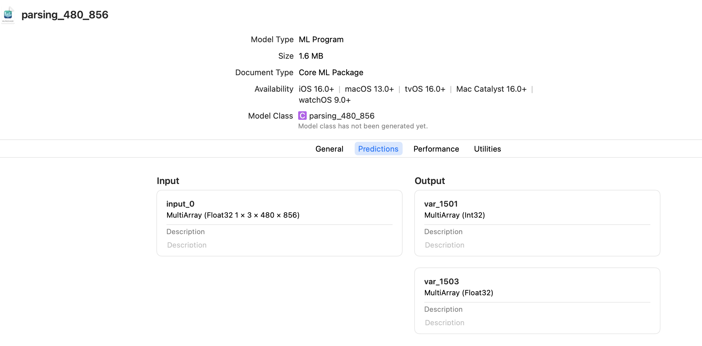702x346 pixels.
Task: Click the MultiArray (Float32) output type text
Action: (x=459, y=293)
